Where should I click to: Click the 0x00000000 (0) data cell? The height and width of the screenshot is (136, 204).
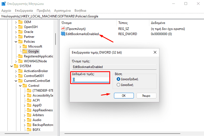tap(161, 34)
